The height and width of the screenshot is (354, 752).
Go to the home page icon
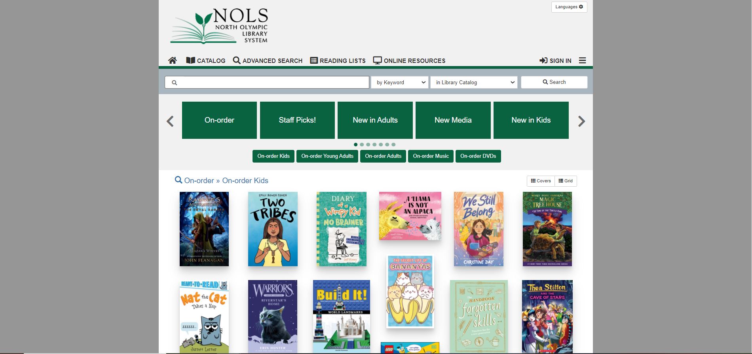[x=172, y=61]
